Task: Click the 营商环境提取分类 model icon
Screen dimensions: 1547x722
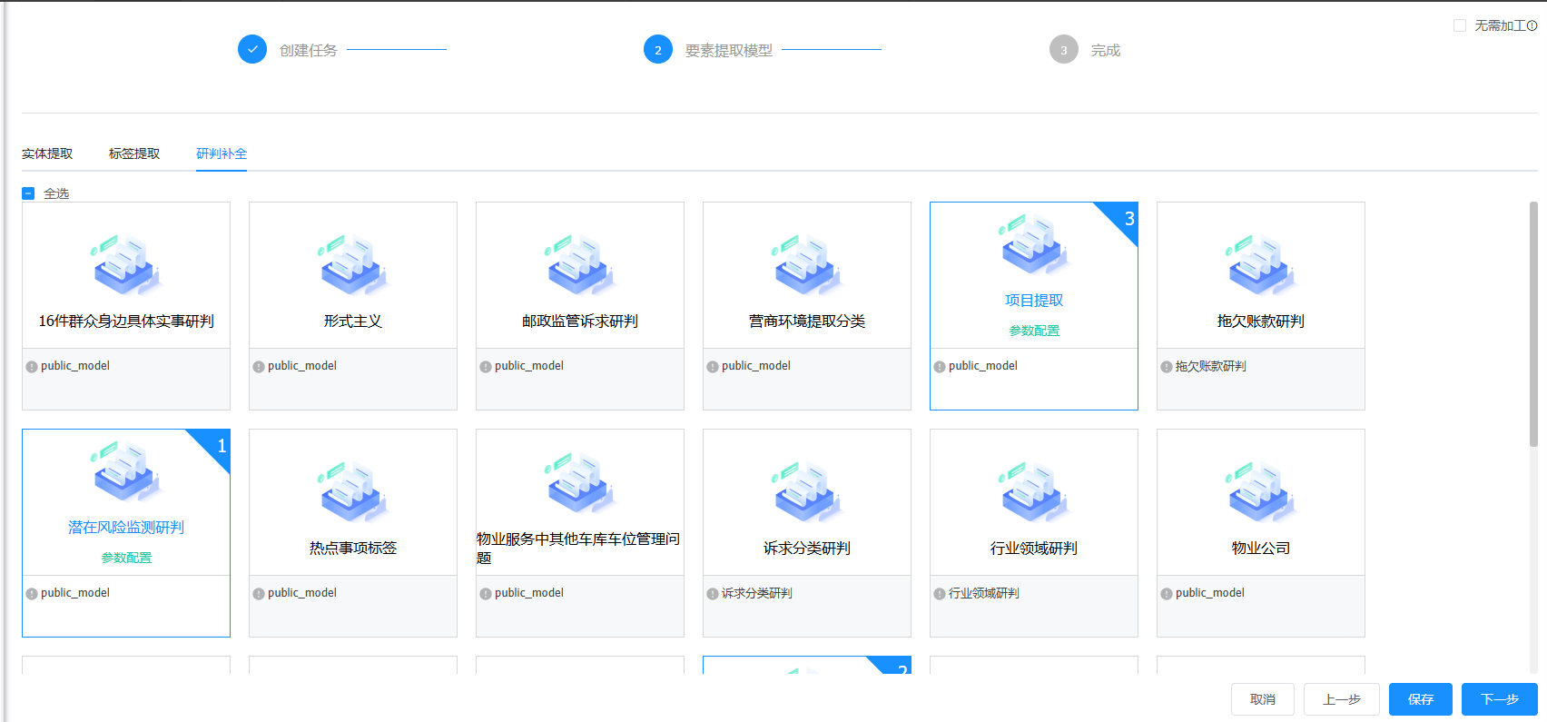Action: (x=807, y=264)
